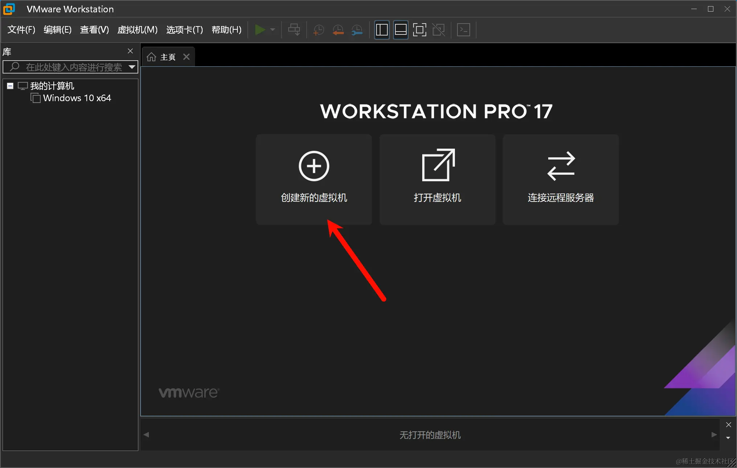Collapse the 我的计算机 tree node
The width and height of the screenshot is (737, 468).
[x=10, y=86]
